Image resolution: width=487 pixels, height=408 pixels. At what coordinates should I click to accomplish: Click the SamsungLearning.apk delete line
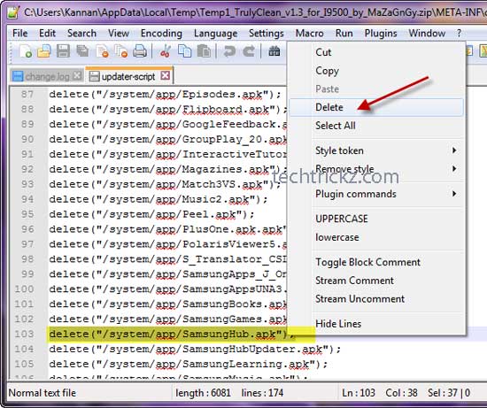(189, 364)
